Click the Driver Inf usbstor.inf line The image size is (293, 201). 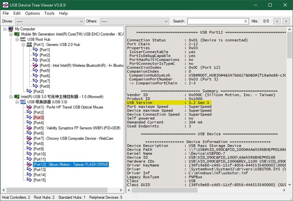(x=187, y=173)
